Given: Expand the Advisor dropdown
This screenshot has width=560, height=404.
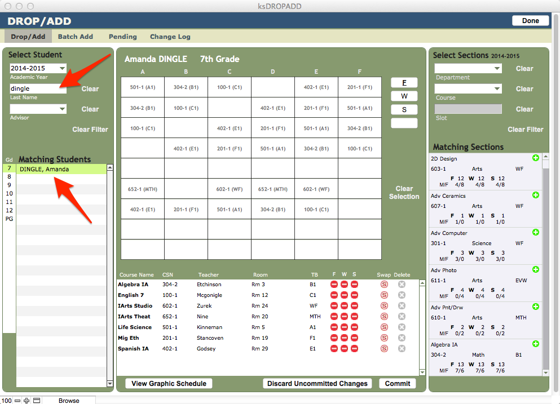Looking at the screenshot, I should click(x=38, y=109).
